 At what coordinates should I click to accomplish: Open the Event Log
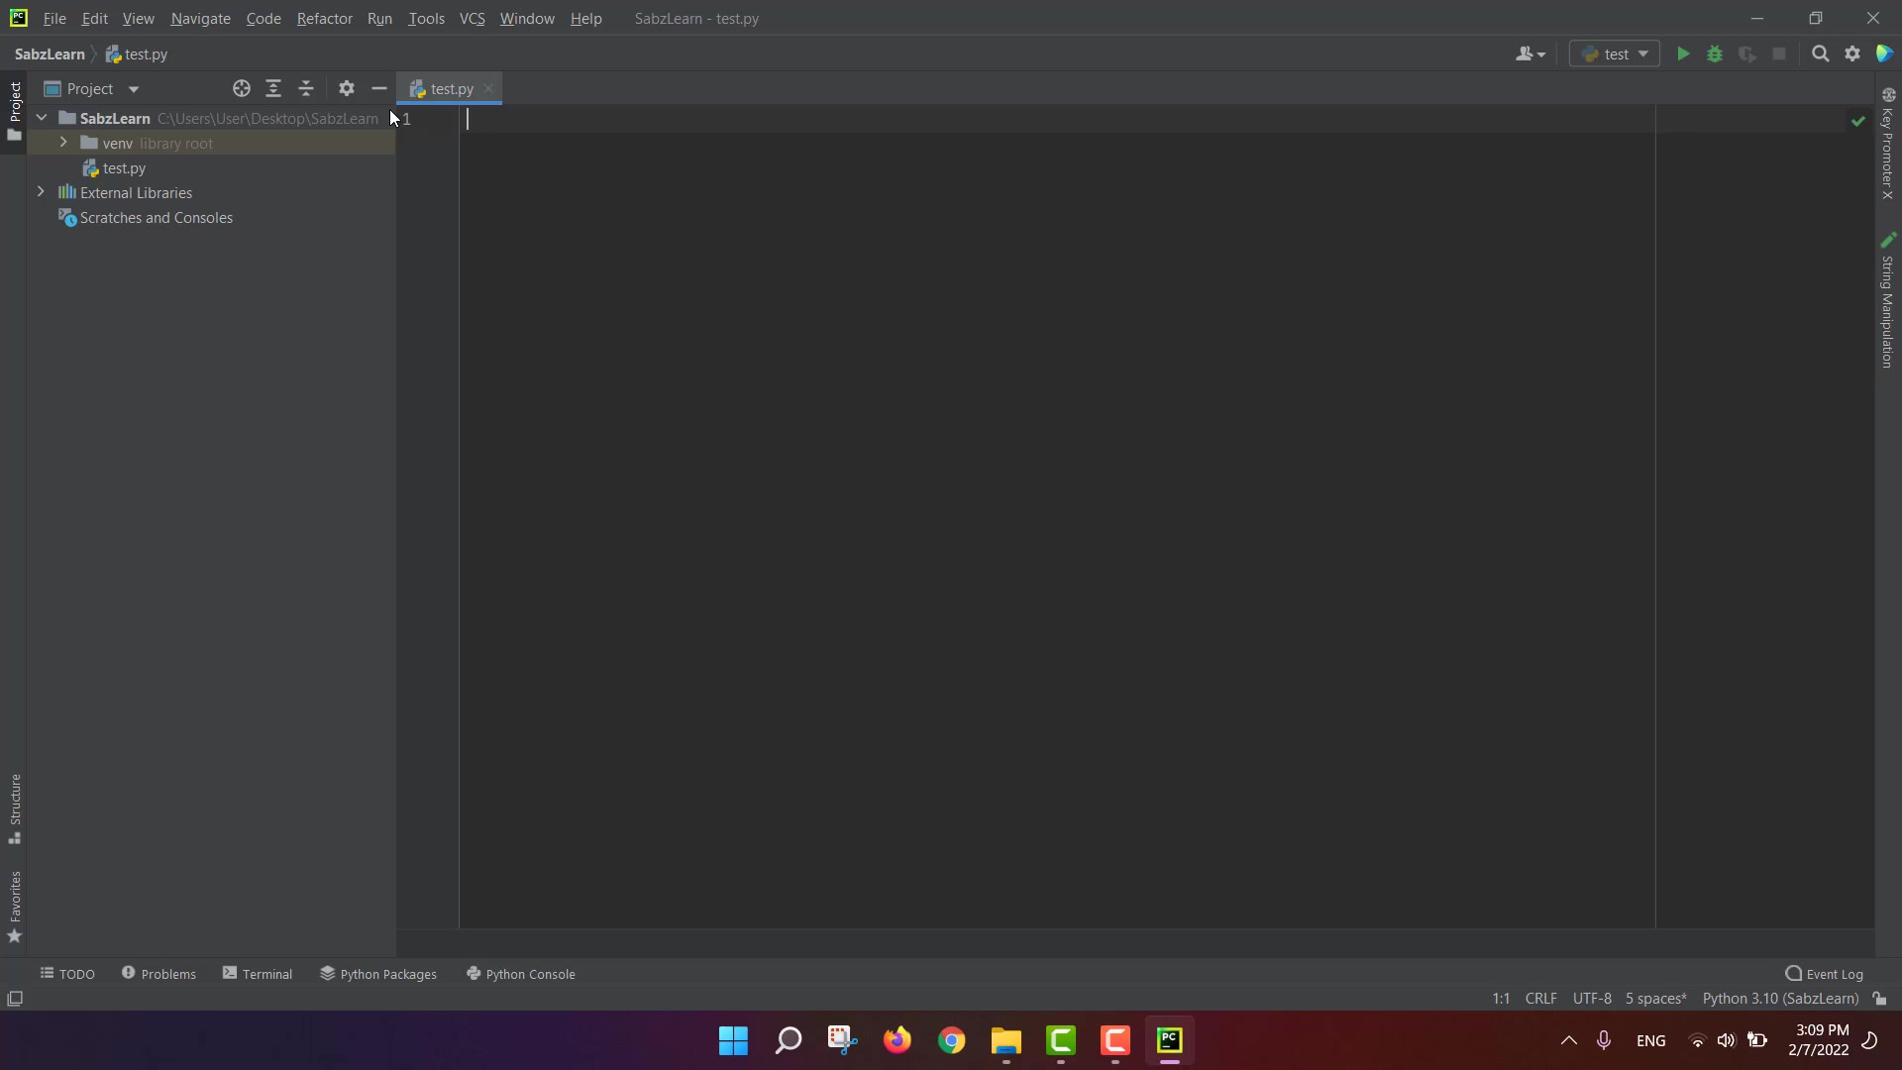(1824, 974)
